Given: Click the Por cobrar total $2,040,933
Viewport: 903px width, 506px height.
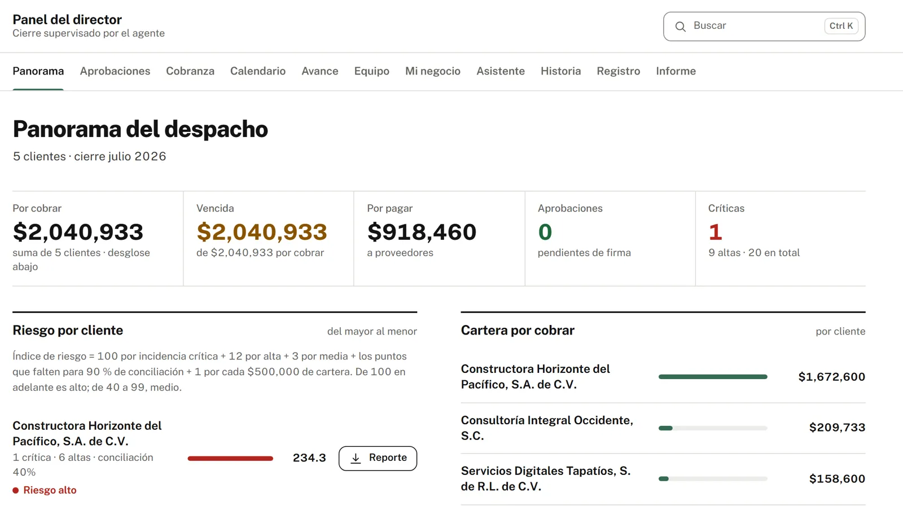Looking at the screenshot, I should [78, 232].
